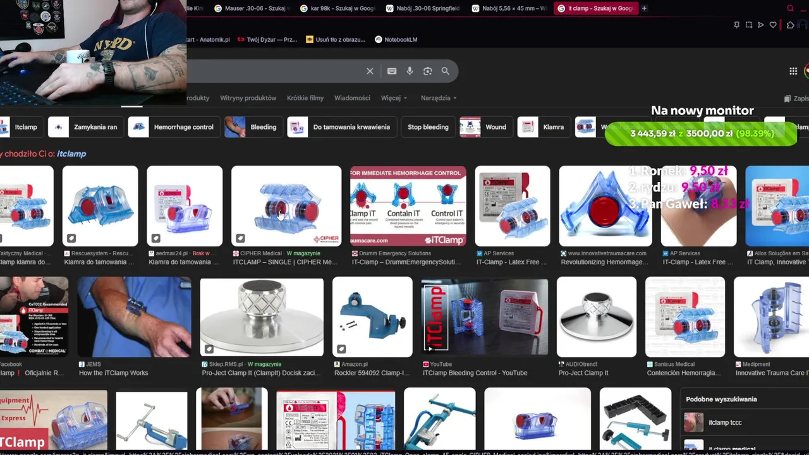Open the Google apps grid
The width and height of the screenshot is (809, 455).
[x=793, y=71]
